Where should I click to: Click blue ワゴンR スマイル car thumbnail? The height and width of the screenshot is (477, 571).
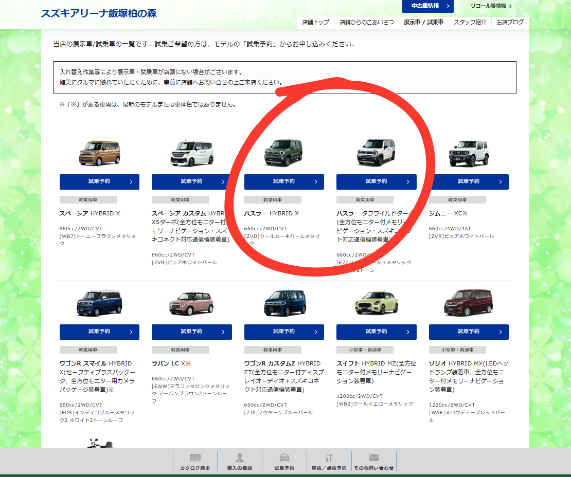[99, 303]
